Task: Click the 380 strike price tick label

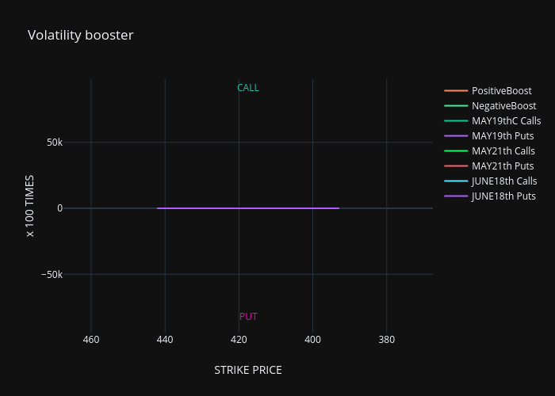Action: [386, 341]
